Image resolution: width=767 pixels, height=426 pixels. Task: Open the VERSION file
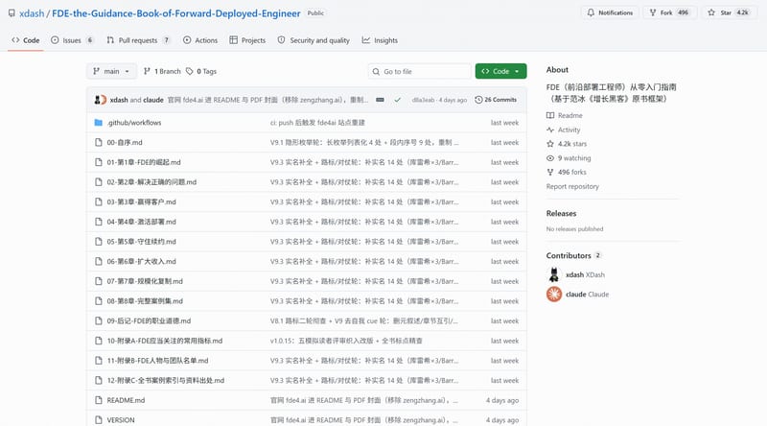[121, 419]
